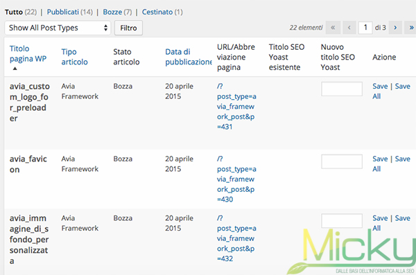416x275 pixels.
Task: Click new SEO title field for avia_immagine_di_sfondo_personalizzata
Action: coord(342,221)
